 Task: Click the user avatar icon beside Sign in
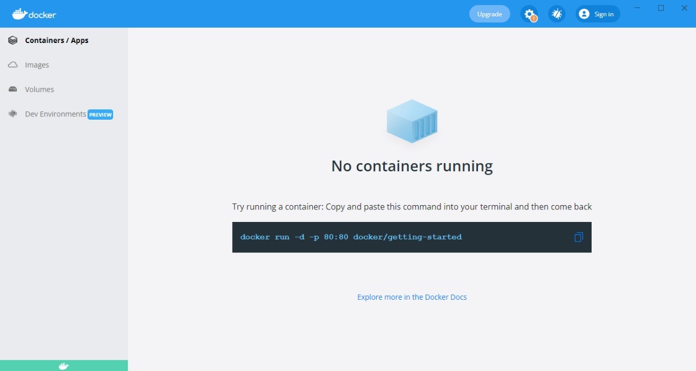(x=584, y=14)
